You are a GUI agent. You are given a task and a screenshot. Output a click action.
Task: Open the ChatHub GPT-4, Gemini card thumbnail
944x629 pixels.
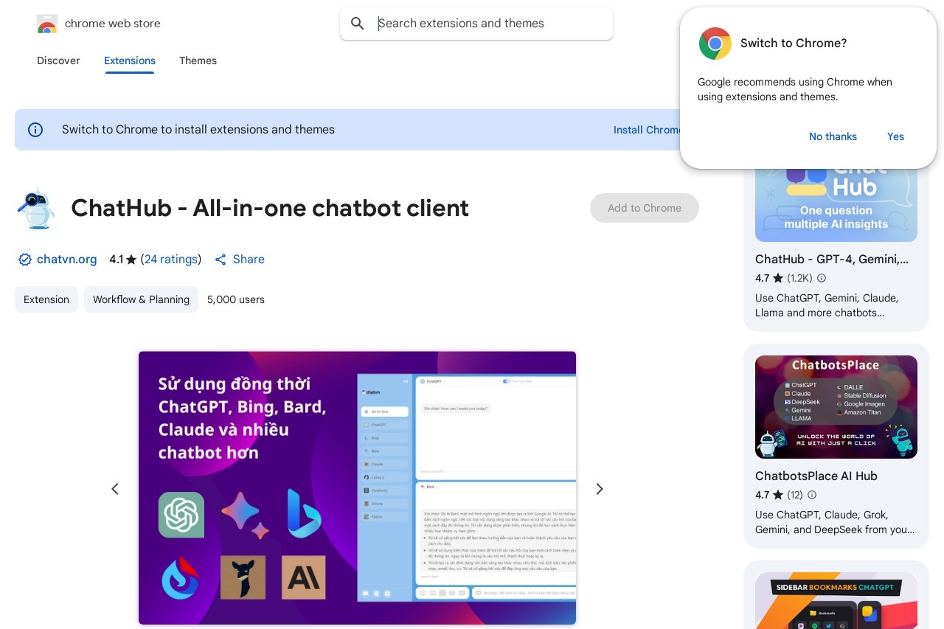pos(836,204)
